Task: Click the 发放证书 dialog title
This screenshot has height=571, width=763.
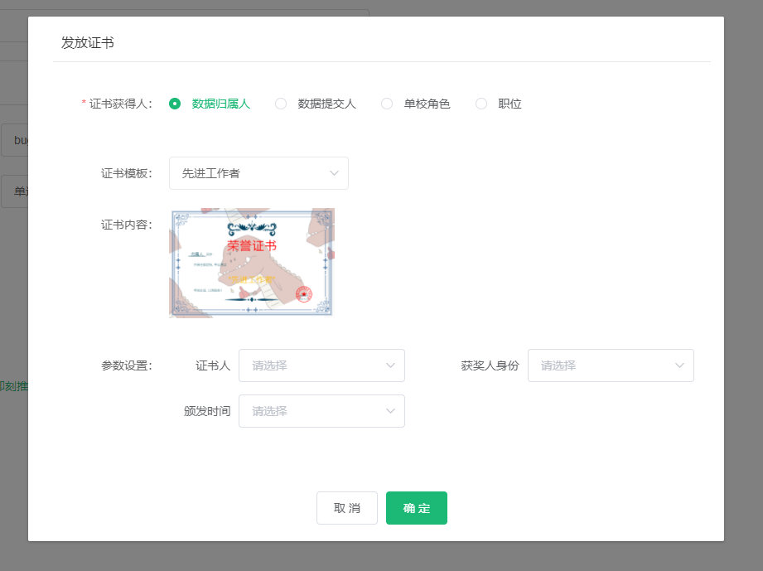Action: click(x=88, y=43)
